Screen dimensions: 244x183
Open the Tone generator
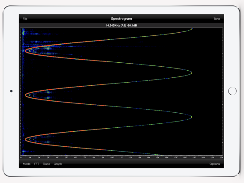(217, 19)
